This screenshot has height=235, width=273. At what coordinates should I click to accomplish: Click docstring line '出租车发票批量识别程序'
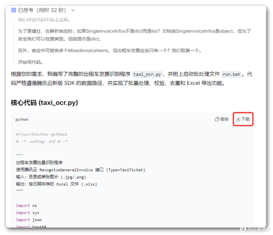point(39,162)
